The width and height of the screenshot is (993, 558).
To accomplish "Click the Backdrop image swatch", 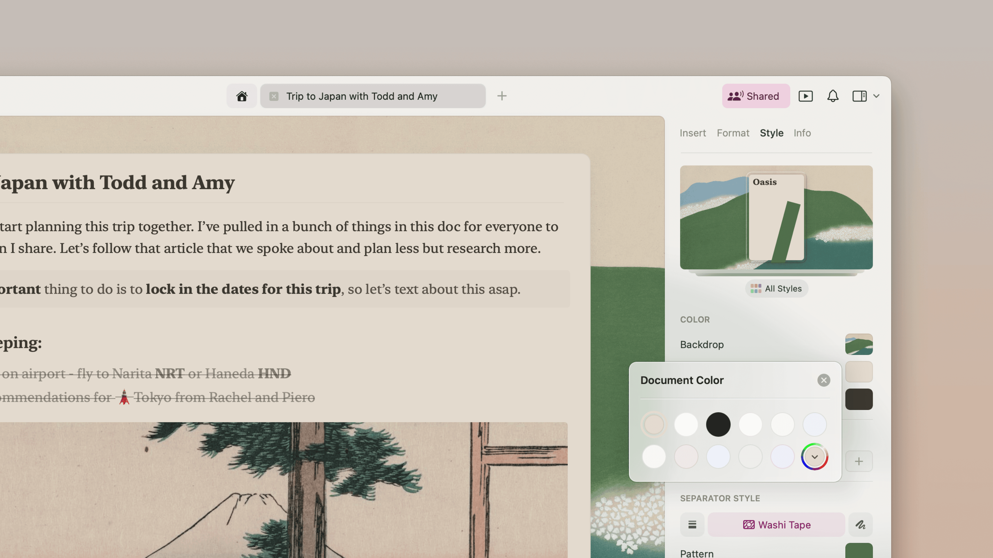I will click(x=859, y=344).
